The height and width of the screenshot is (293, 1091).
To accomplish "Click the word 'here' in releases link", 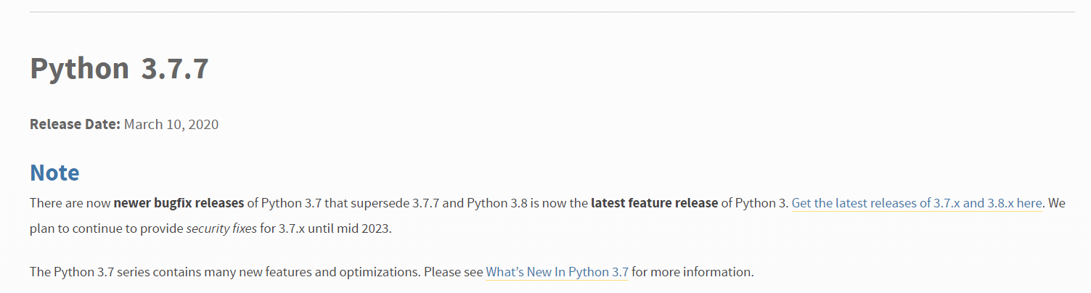I will pos(1029,203).
